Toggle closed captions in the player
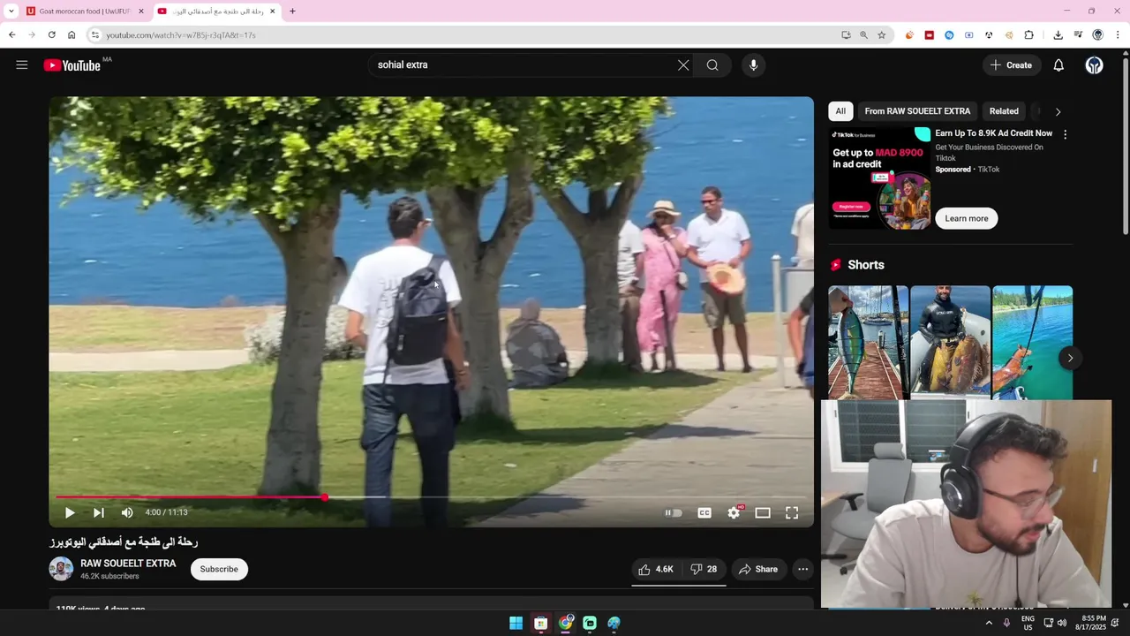This screenshot has height=636, width=1130. [x=704, y=512]
